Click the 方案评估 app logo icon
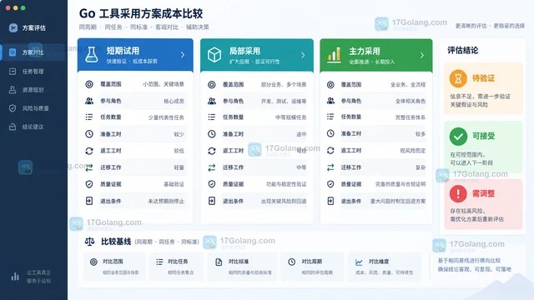This screenshot has height=300, width=534. [x=13, y=27]
